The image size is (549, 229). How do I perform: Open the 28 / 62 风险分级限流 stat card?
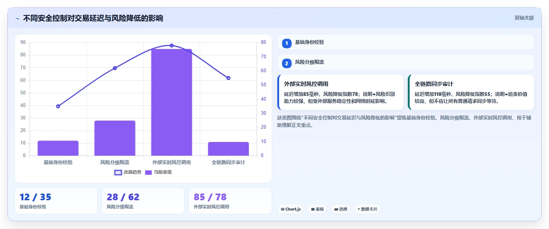(x=143, y=201)
